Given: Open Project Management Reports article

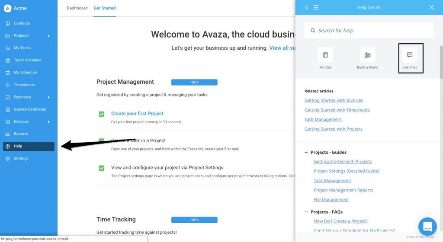Looking at the screenshot, I should [343, 190].
